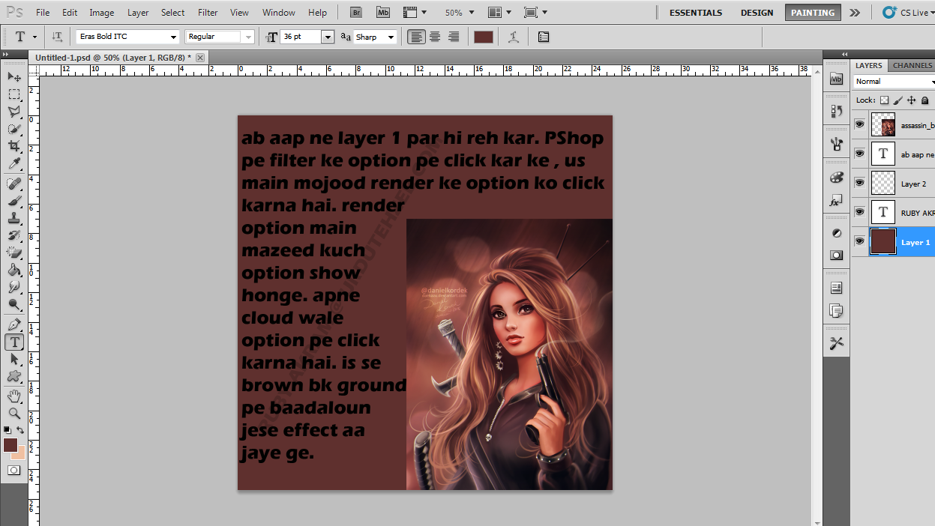This screenshot has height=526, width=935.
Task: Toggle lock all padlock icon
Action: pos(925,100)
